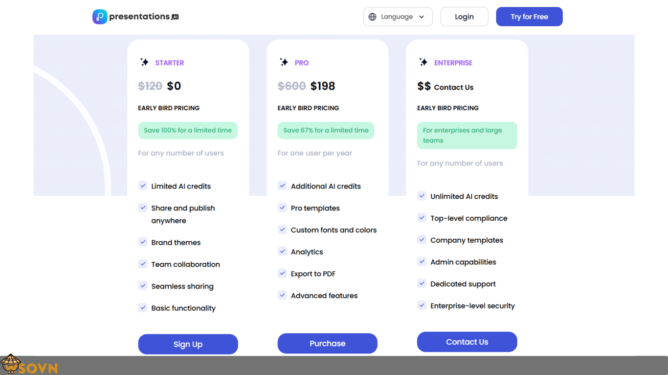
Task: Click the SOVN watermark logo icon
Action: (11, 364)
